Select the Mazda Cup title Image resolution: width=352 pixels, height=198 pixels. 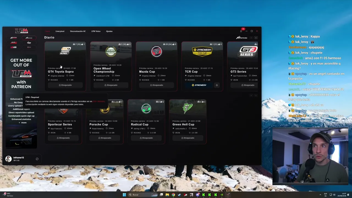click(147, 71)
